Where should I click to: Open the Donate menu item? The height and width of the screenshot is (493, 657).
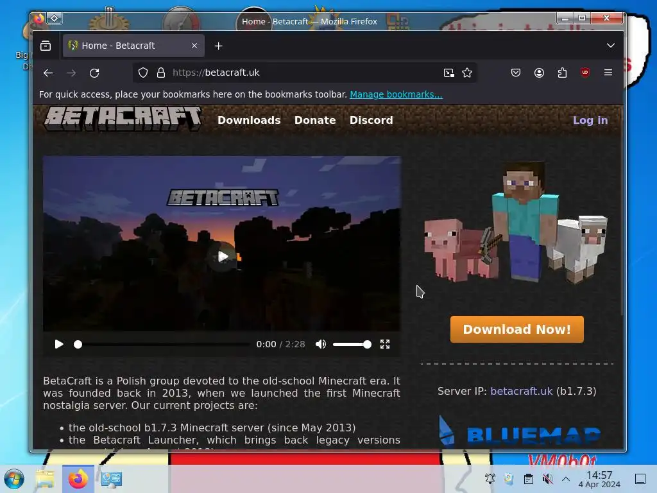coord(315,120)
